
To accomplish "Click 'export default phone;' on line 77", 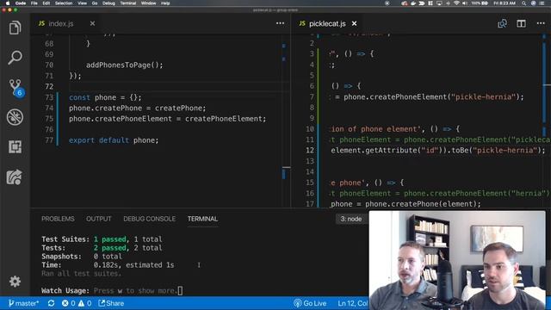I will tap(114, 140).
